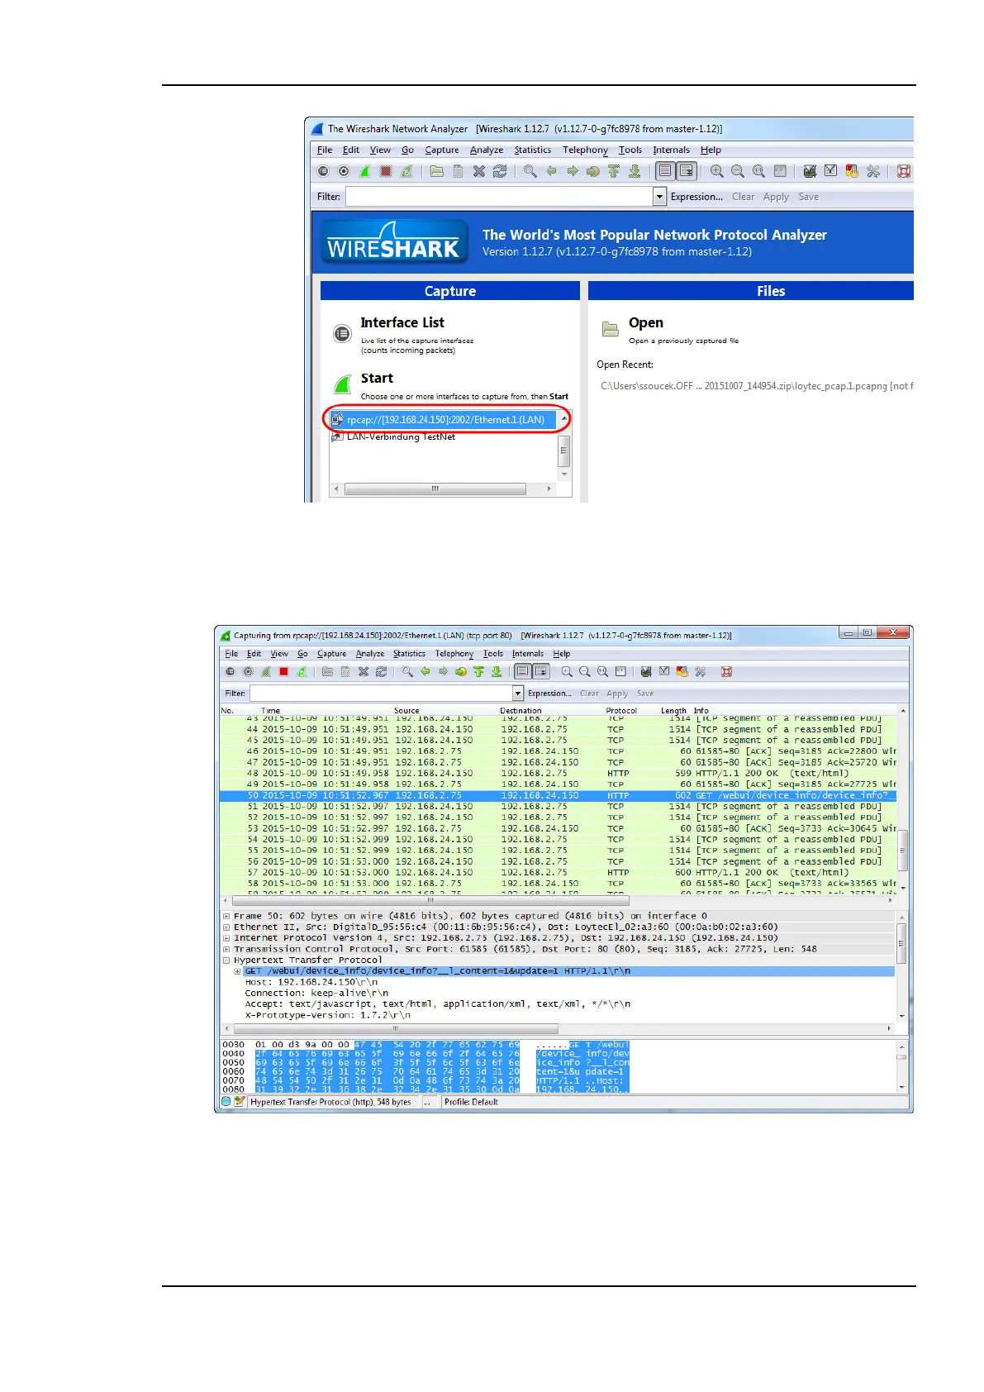Open coloring rules icon in start window toolbar
The height and width of the screenshot is (1392, 984).
coord(852,171)
